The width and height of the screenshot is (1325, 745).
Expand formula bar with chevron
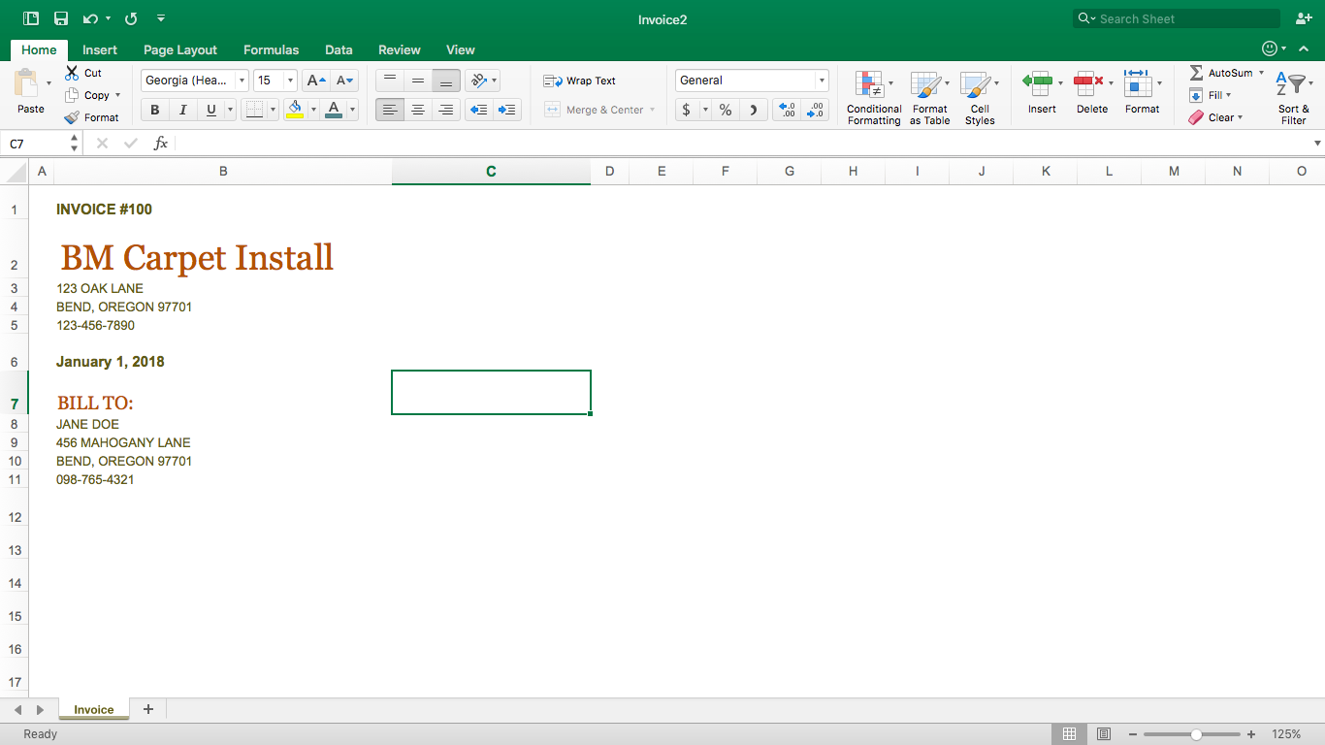pos(1317,144)
